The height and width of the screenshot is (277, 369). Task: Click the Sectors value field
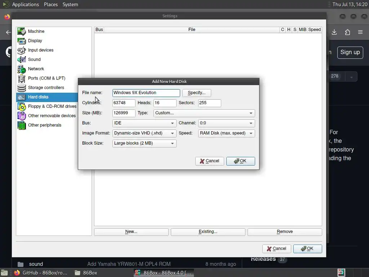click(209, 103)
